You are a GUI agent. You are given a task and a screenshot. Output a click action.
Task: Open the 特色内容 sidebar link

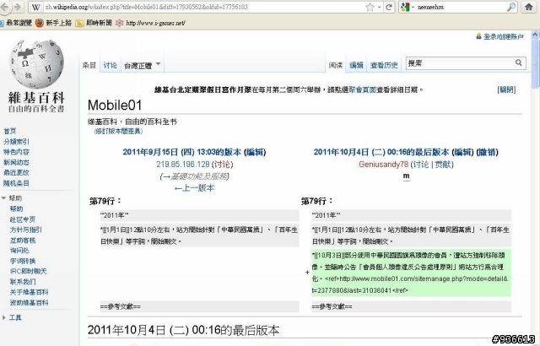click(16, 152)
